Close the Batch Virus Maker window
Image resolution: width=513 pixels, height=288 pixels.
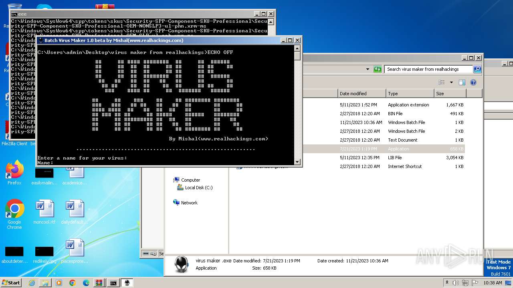[x=297, y=40]
